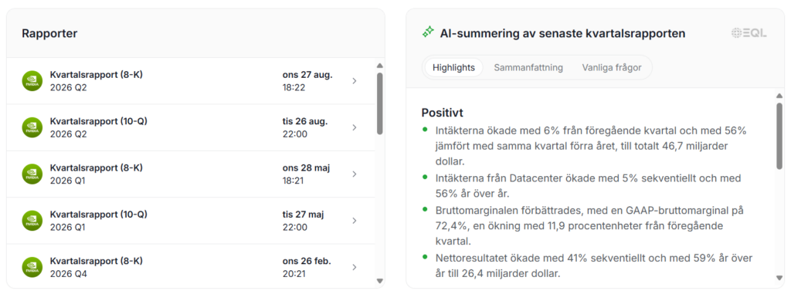Click the NVIDIA logo of 2026 Q4 8-K report
Image resolution: width=791 pixels, height=301 pixels.
point(32,267)
